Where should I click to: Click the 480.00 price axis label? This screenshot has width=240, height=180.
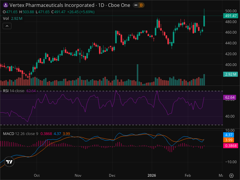[231, 22]
